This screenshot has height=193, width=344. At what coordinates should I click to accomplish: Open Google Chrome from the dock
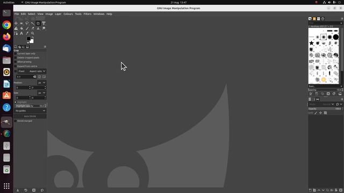pos(6,25)
